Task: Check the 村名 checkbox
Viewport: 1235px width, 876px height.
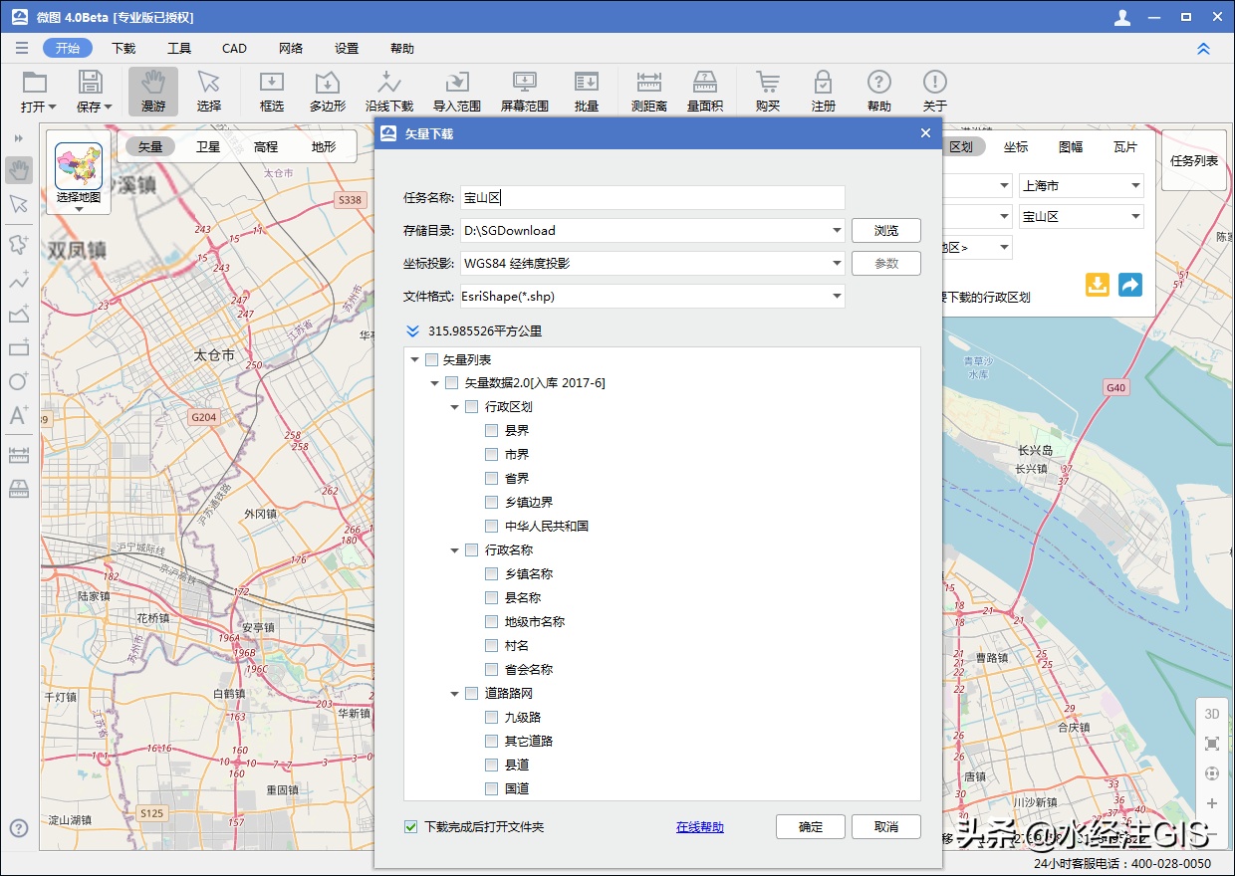Action: pos(491,646)
